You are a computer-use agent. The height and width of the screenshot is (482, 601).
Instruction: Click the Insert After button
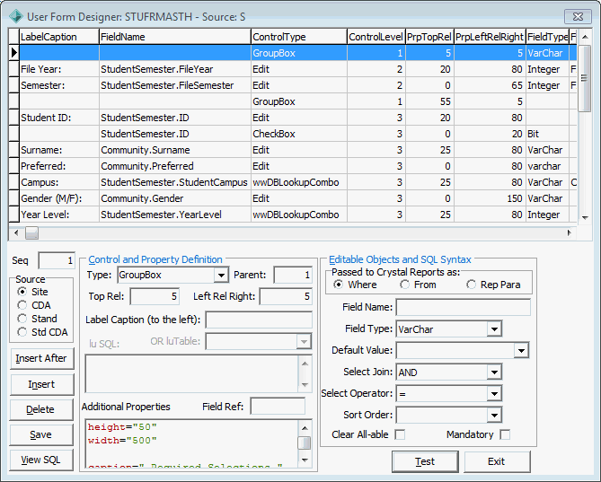tap(41, 358)
